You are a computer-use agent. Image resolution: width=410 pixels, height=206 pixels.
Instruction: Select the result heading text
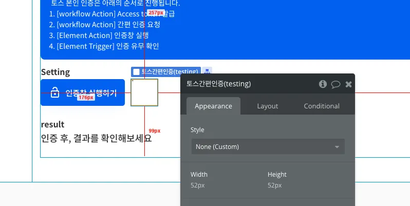coord(52,124)
